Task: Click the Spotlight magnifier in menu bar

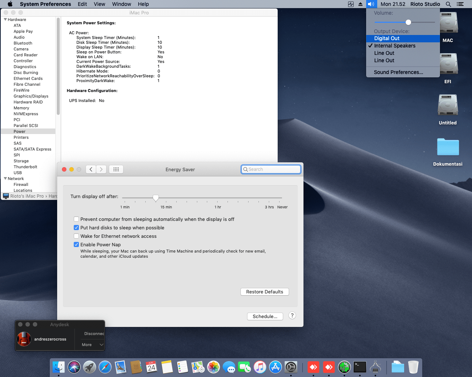Action: point(448,4)
